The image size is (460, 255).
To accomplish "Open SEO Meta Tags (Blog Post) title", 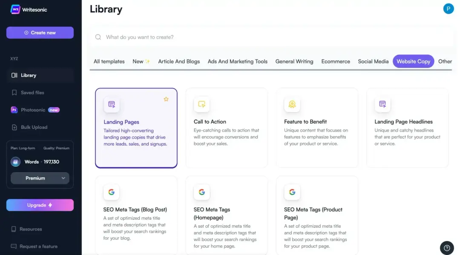I will (x=135, y=210).
